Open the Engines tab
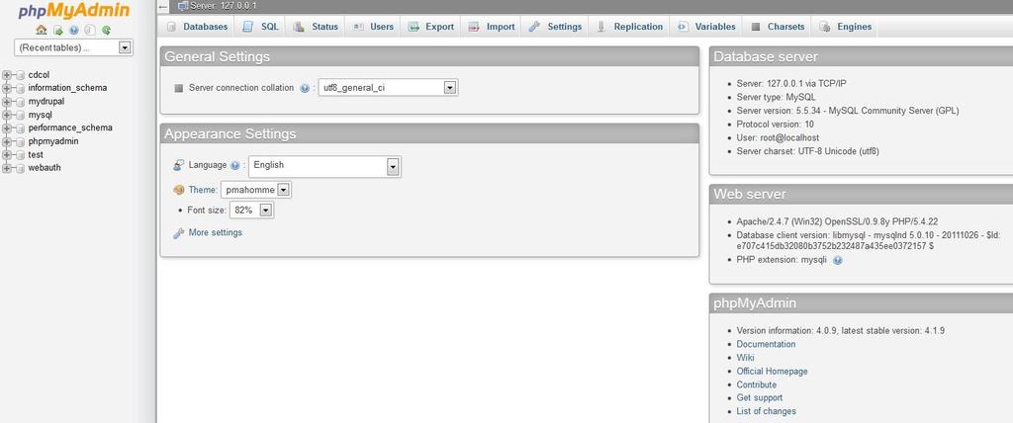Image resolution: width=1013 pixels, height=423 pixels. 847,27
